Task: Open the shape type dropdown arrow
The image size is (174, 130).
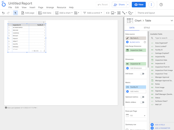Action: click(x=133, y=13)
